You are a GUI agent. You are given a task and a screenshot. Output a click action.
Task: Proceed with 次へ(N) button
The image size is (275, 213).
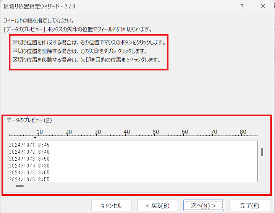pyautogui.click(x=204, y=205)
